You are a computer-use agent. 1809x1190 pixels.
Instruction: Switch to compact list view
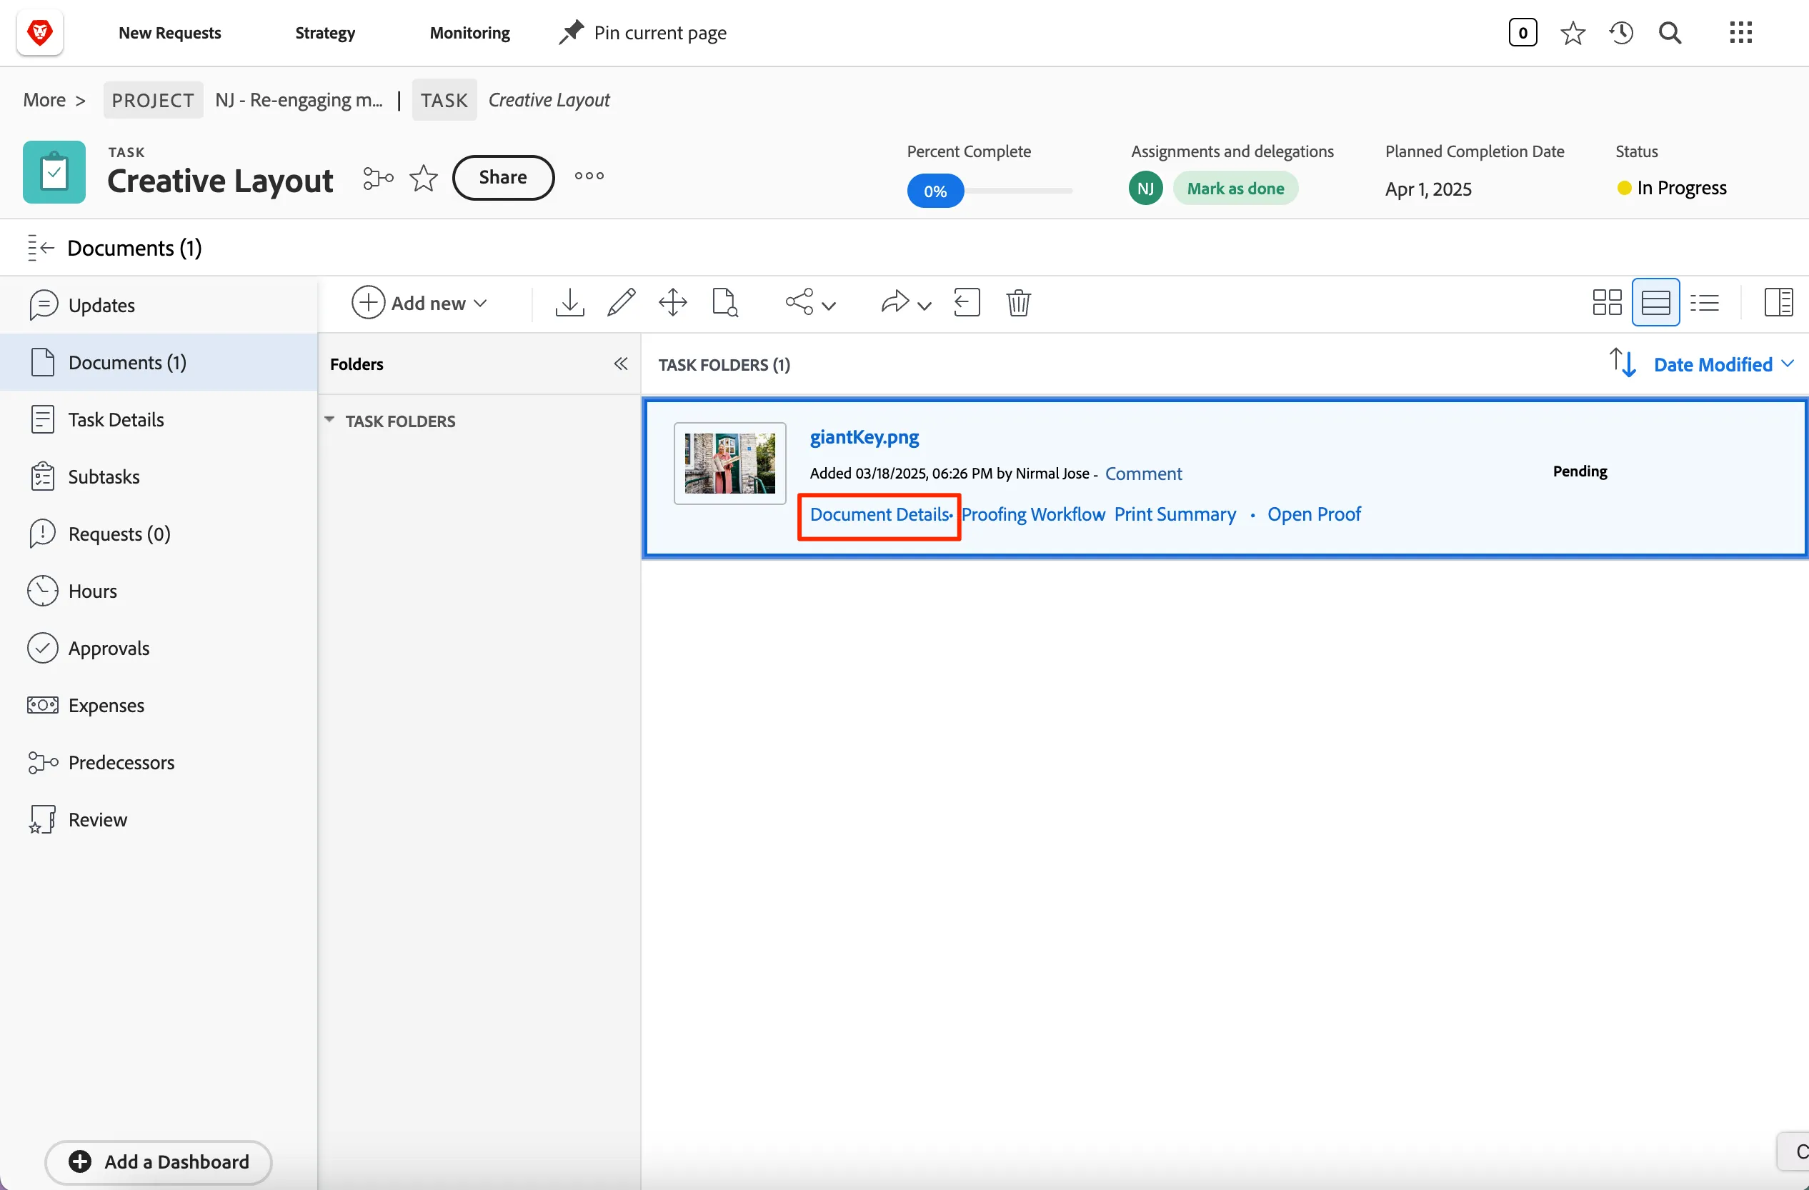click(x=1704, y=302)
